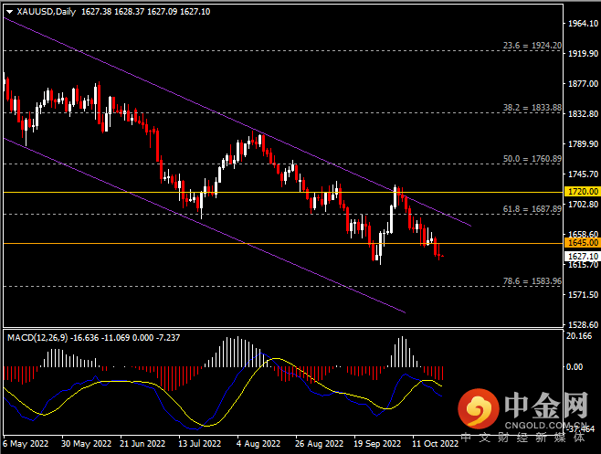Click the 1645.00 orange price label
Screen dimensions: 601x454
click(583, 242)
